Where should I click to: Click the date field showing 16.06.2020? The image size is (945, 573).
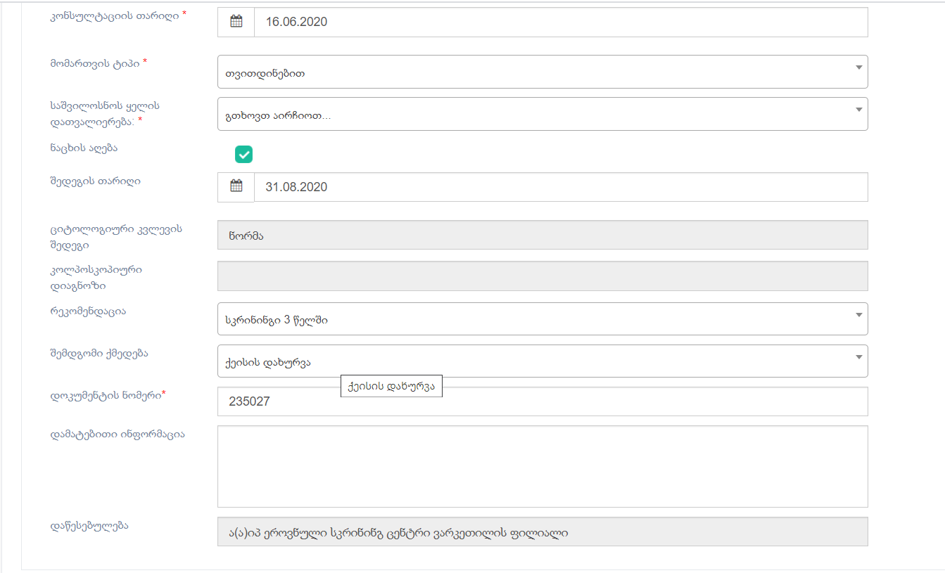pyautogui.click(x=560, y=22)
